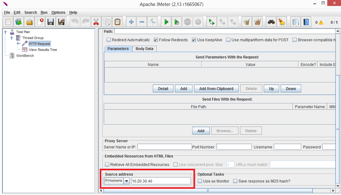Click the Help question mark icon
341x195 pixels.
306,22
